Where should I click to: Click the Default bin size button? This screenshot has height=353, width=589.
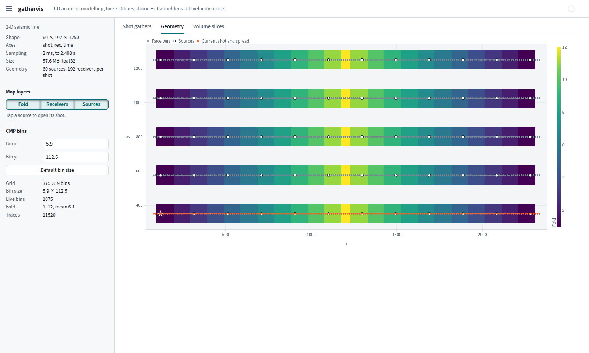[57, 170]
